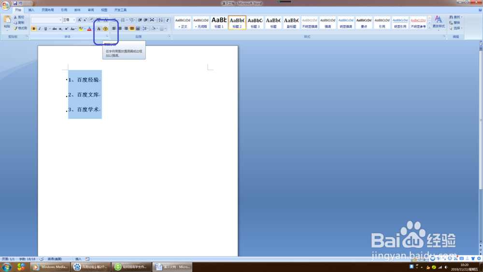Viewport: 483px width, 272px height.
Task: Toggle Superscript formatting
Action: click(66, 29)
